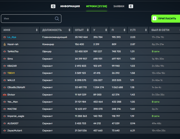180x139 pixels.
Task: Sort the table by ДОЛЖНОСТЬ column
Action: click(69, 30)
